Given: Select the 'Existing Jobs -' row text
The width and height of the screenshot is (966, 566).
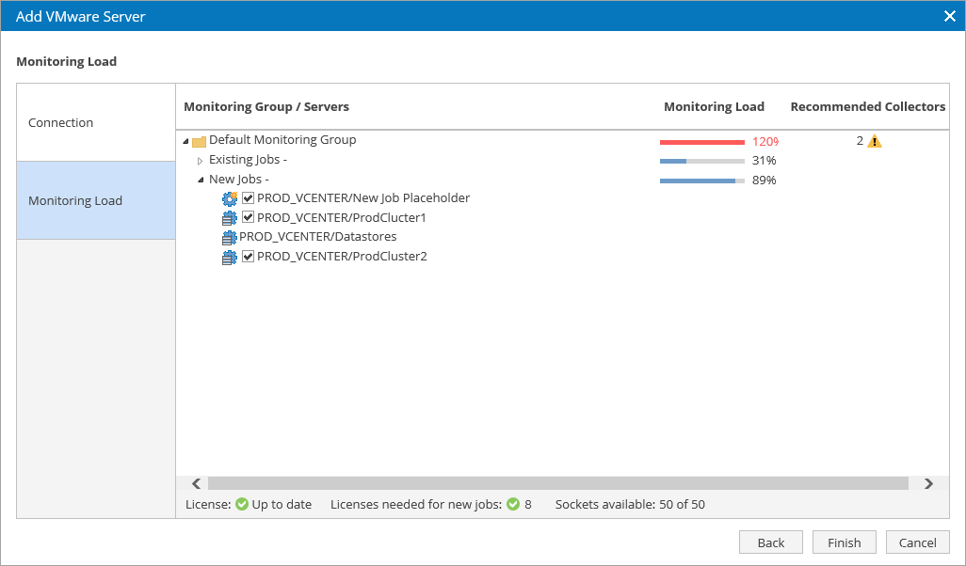Looking at the screenshot, I should point(248,159).
